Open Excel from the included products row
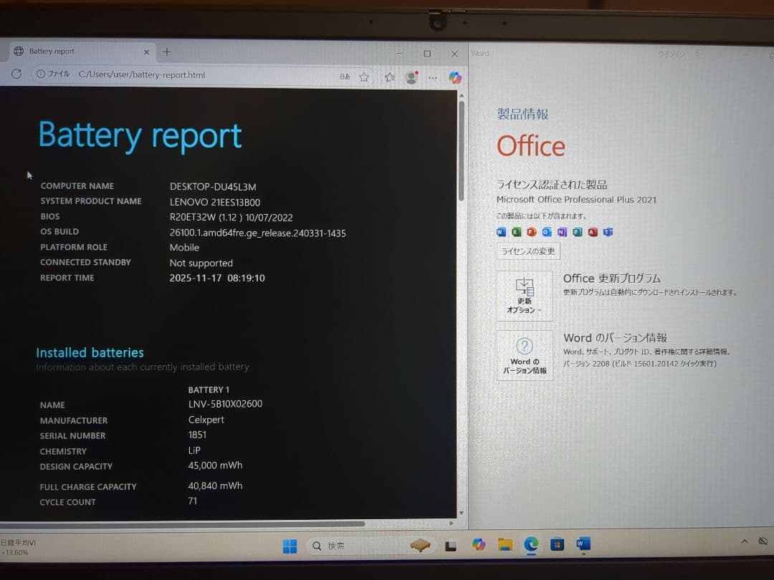Screen dimensions: 774x580 [x=517, y=232]
